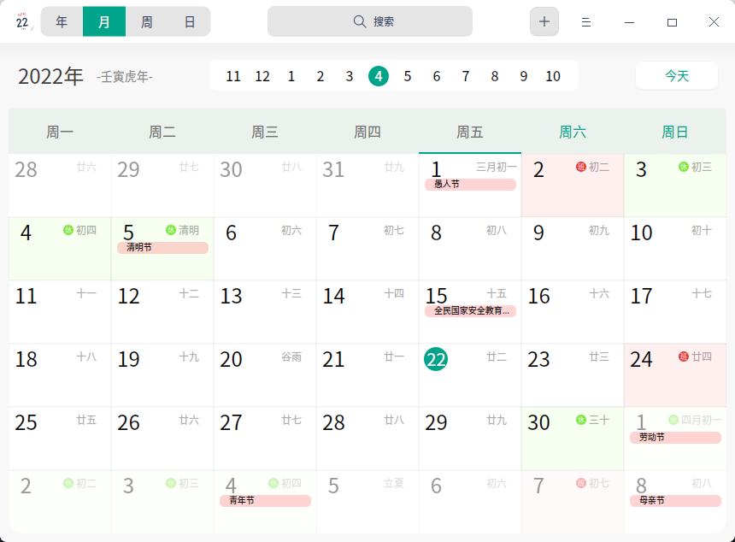
Task: Open the 愚人节 event on April 1
Action: (470, 185)
